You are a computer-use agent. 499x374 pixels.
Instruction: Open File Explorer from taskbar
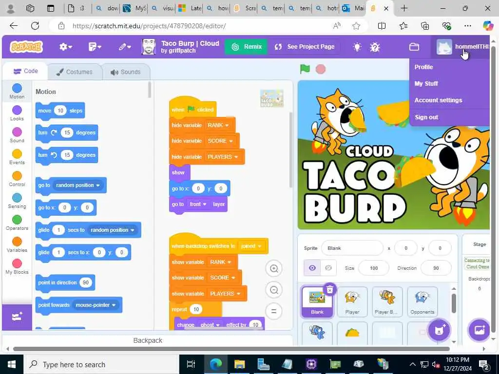point(239,364)
